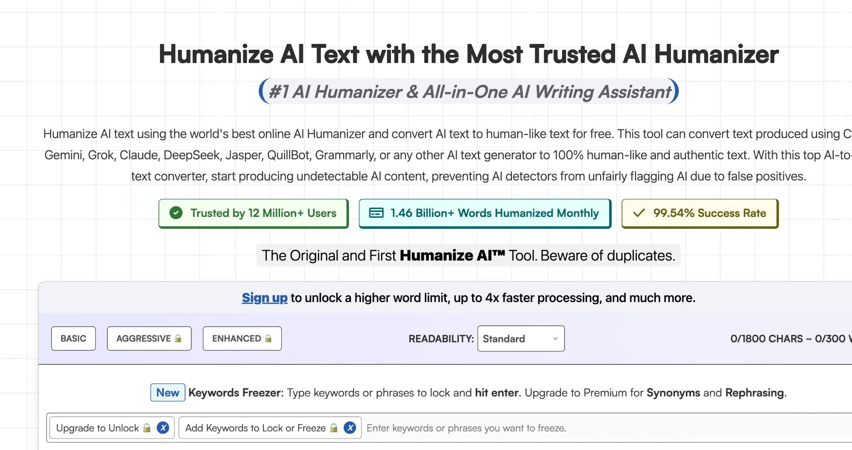The height and width of the screenshot is (450, 852).
Task: Click the keywords freeze input field
Action: pyautogui.click(x=541, y=428)
